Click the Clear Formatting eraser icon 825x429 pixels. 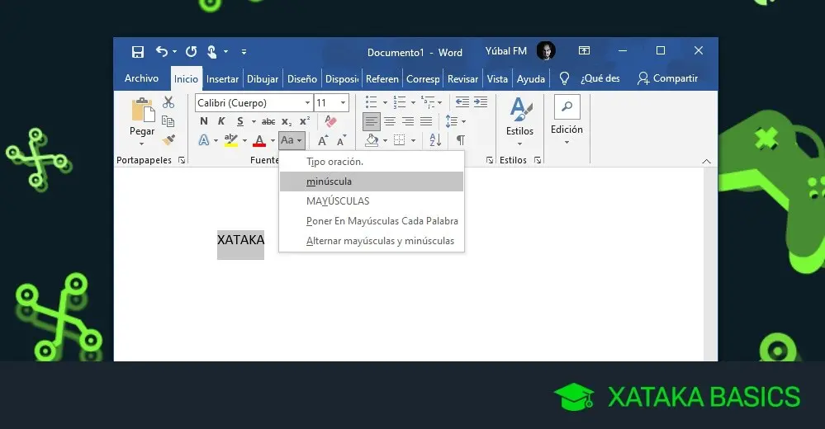330,121
